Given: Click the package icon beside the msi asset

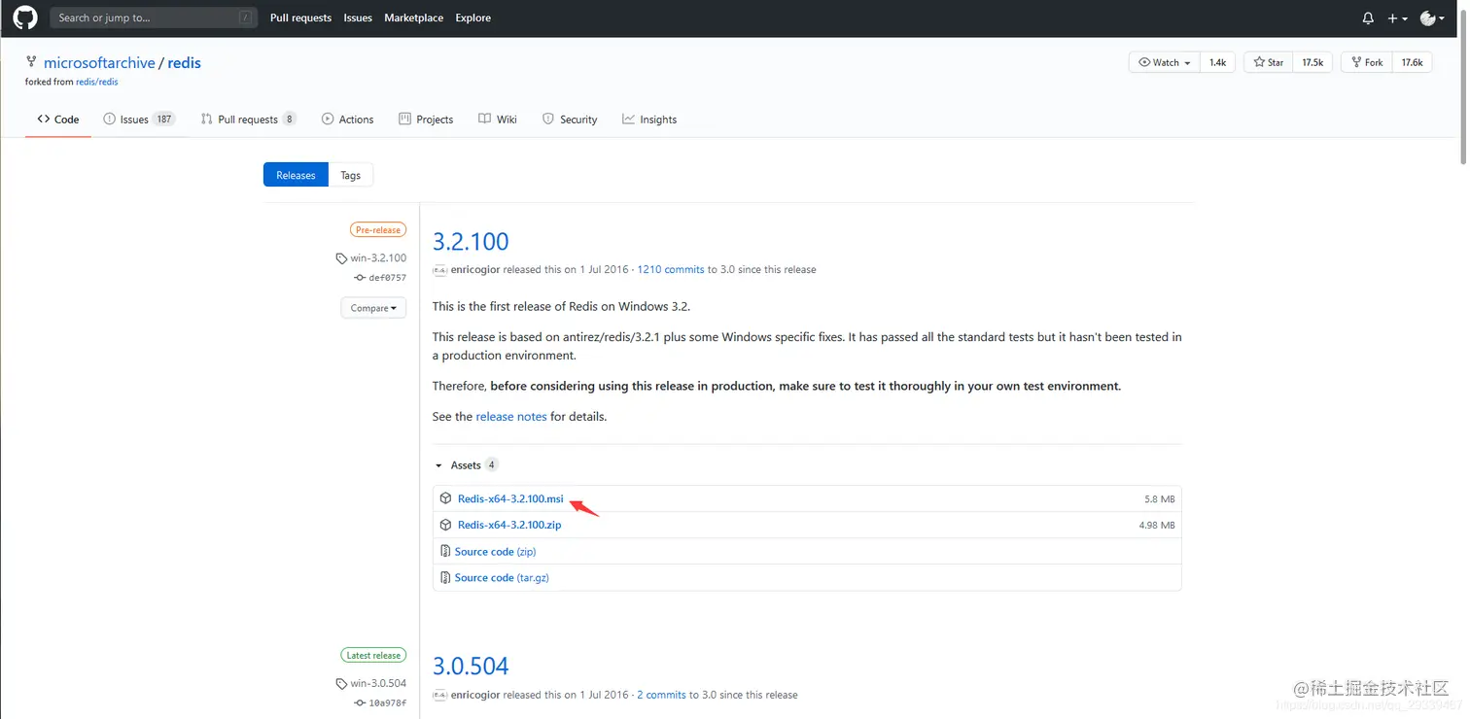Looking at the screenshot, I should 445,498.
